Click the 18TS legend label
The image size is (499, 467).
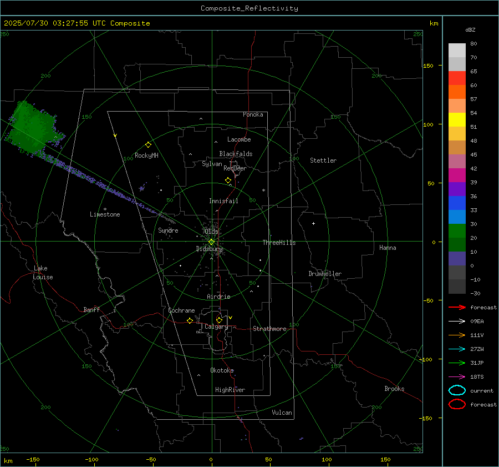[477, 377]
